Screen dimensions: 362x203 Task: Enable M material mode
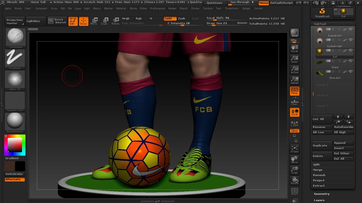(151, 18)
